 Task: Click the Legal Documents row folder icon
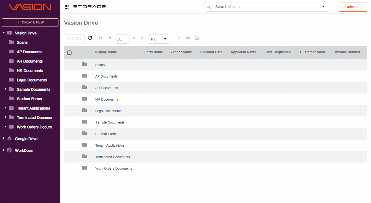click(x=84, y=111)
